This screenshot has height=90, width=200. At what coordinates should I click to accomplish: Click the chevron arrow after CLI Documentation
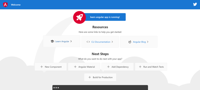112,42
